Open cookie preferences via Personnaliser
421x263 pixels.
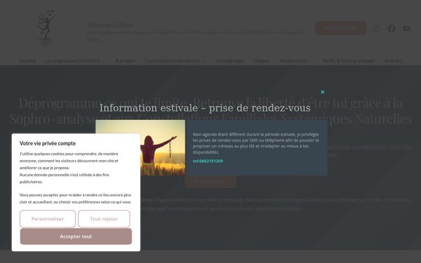point(47,219)
